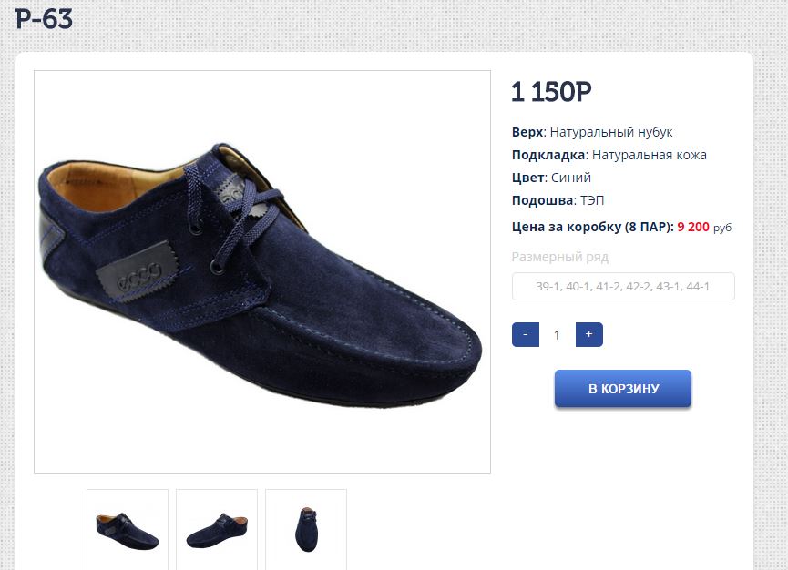Click the Цена за коробку (8 ПАР) label
This screenshot has width=788, height=570.
(x=592, y=227)
